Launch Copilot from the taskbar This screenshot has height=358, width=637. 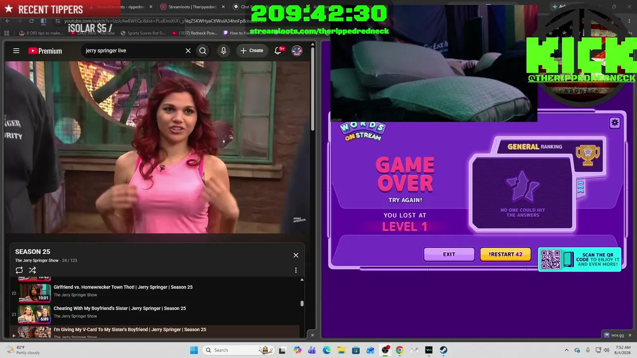click(298, 350)
